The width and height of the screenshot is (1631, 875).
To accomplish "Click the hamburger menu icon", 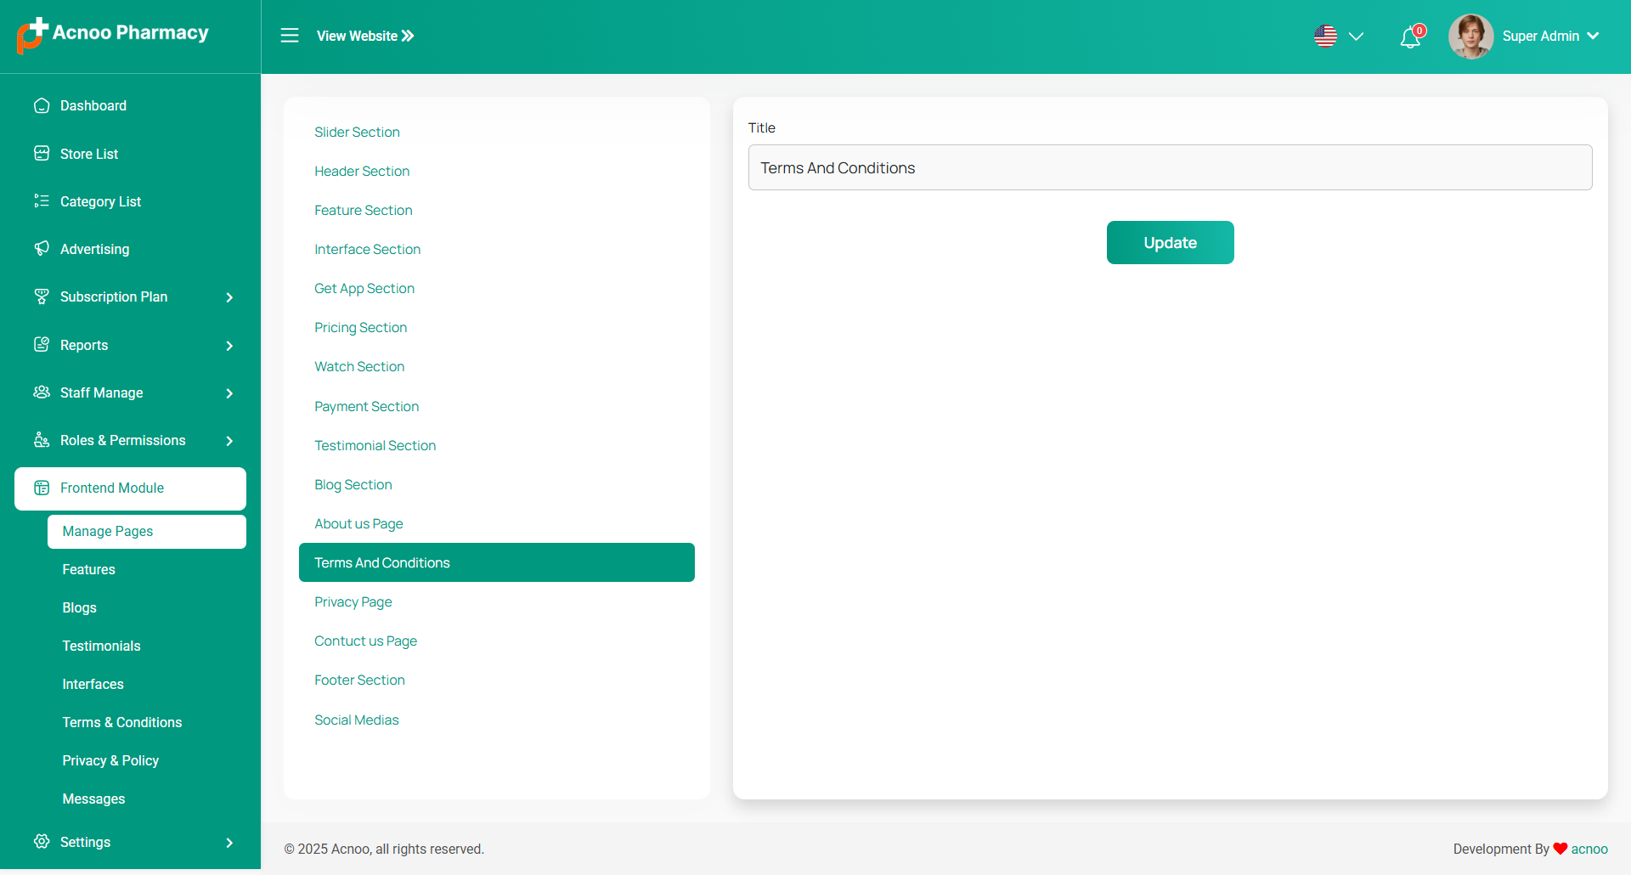I will click(290, 36).
